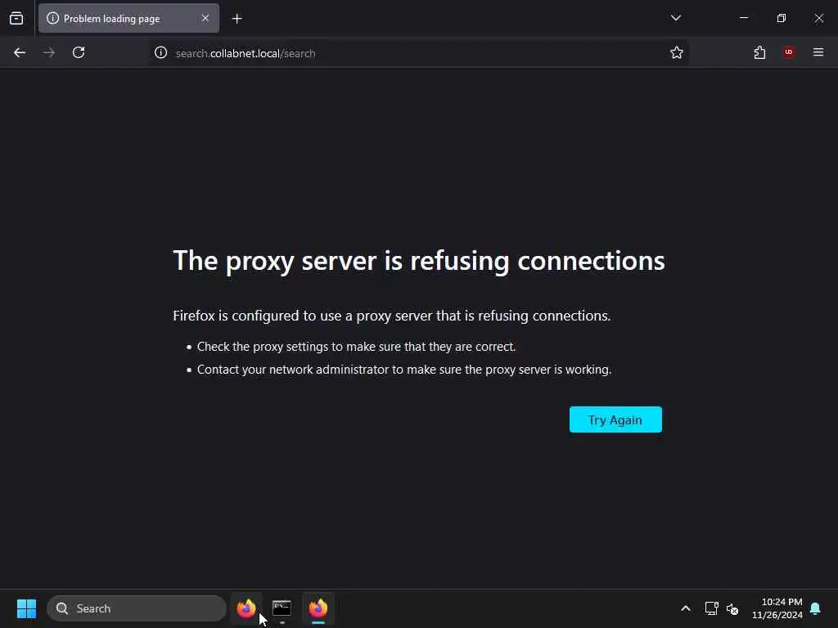Open the muted volume tray icon
This screenshot has width=838, height=628.
(x=732, y=608)
